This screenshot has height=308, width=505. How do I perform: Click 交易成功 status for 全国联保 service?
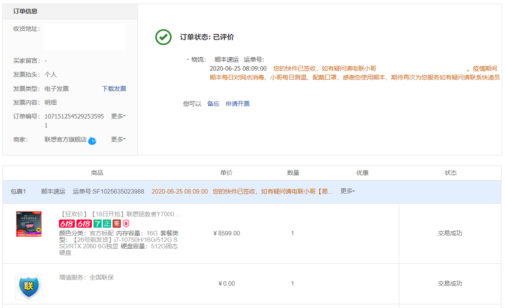click(450, 284)
